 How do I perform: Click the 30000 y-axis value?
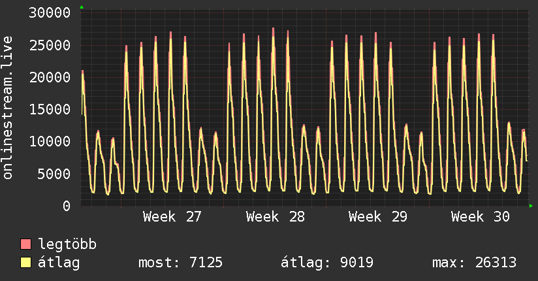tap(50, 13)
